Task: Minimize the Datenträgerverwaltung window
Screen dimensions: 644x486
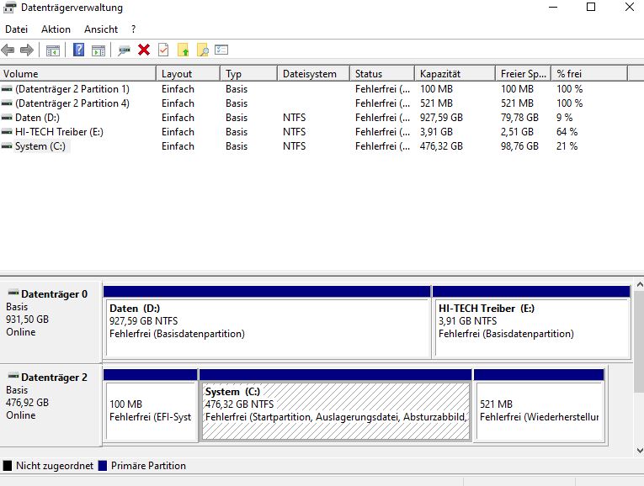Action: point(553,7)
